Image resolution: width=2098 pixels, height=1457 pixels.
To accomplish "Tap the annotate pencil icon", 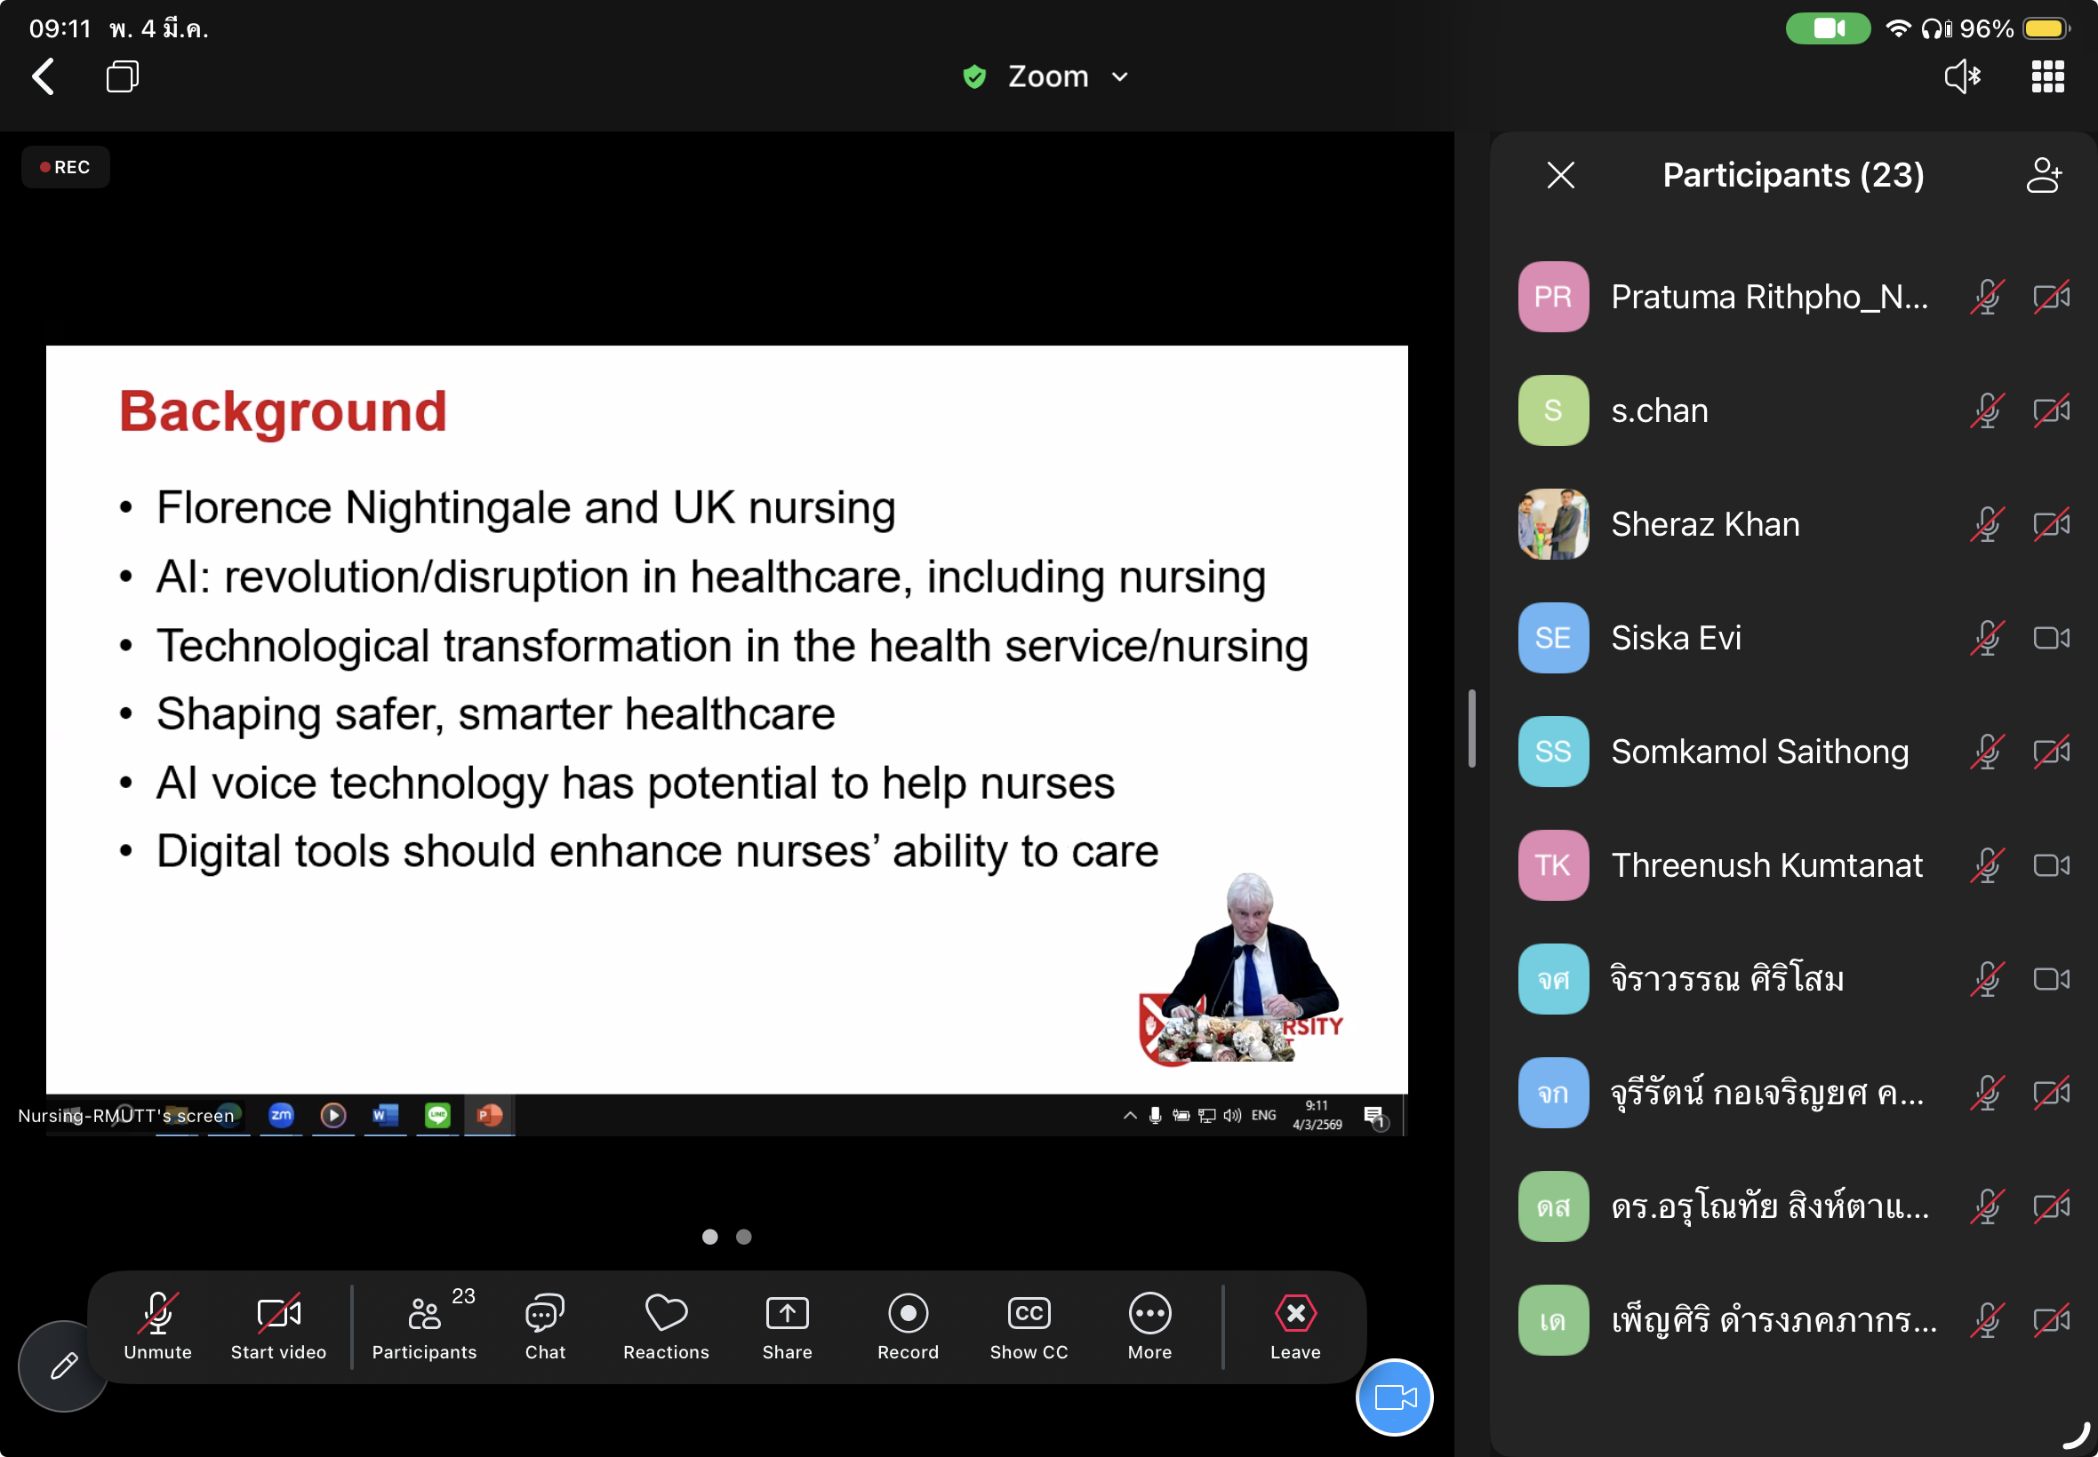I will click(63, 1365).
